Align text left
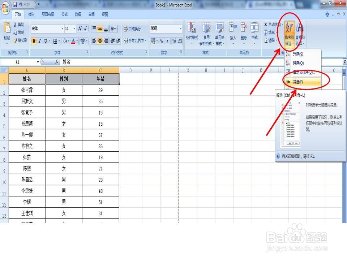Screen dimensions: 347x260 [x=94, y=41]
